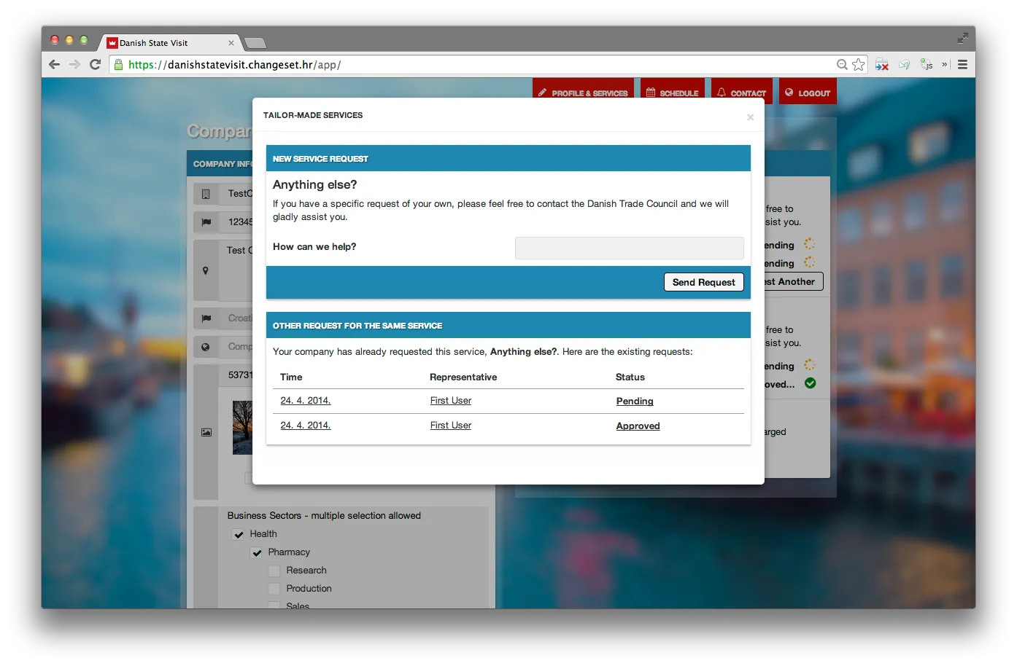
Task: Click the browser back arrow
Action: (x=54, y=64)
